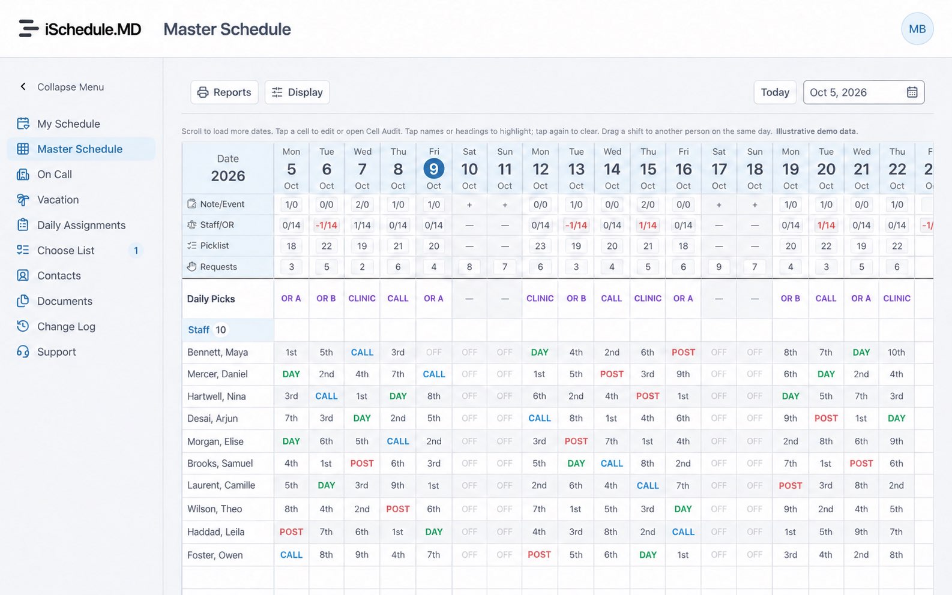The width and height of the screenshot is (952, 595).
Task: Click the Documents icon in sidebar
Action: tap(23, 301)
